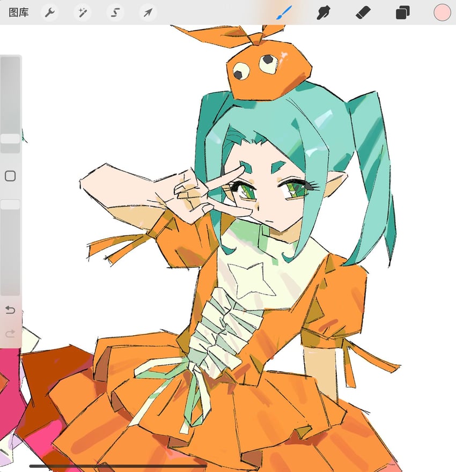Select the Brush paint tool
The width and height of the screenshot is (456, 472).
click(284, 13)
